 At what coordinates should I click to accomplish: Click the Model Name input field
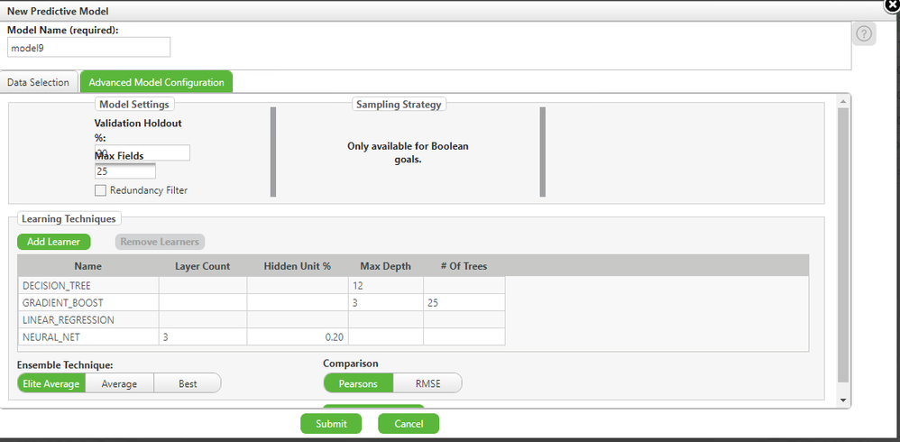point(89,48)
